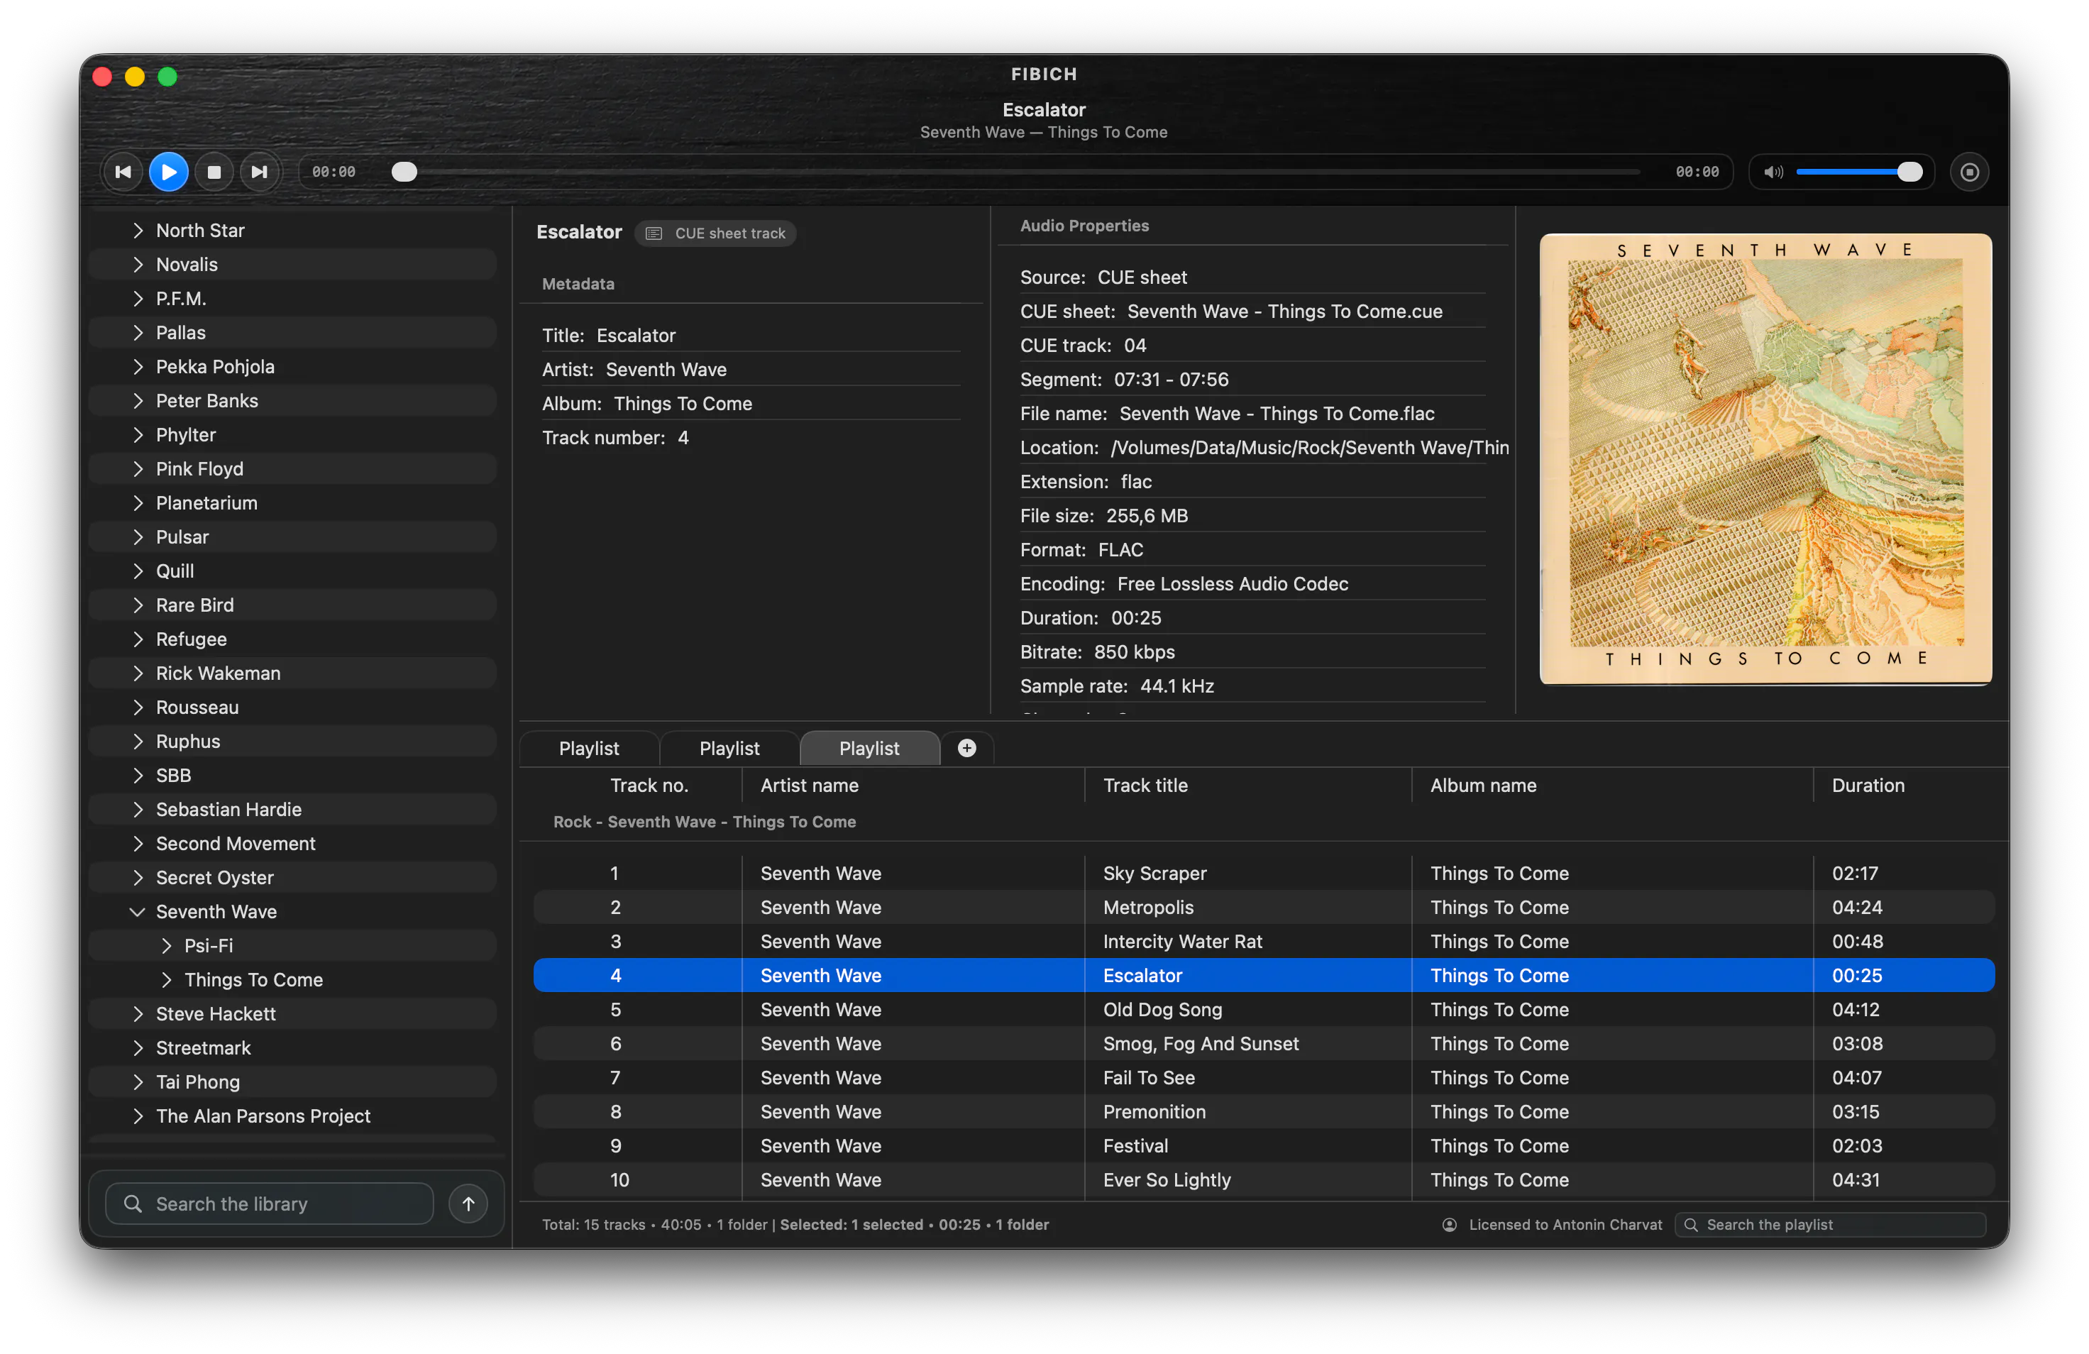Click the round icon right of volume
Screen dimensions: 2089x1354
[1970, 172]
